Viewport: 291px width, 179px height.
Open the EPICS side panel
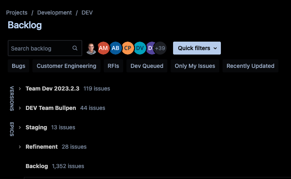coord(12,129)
